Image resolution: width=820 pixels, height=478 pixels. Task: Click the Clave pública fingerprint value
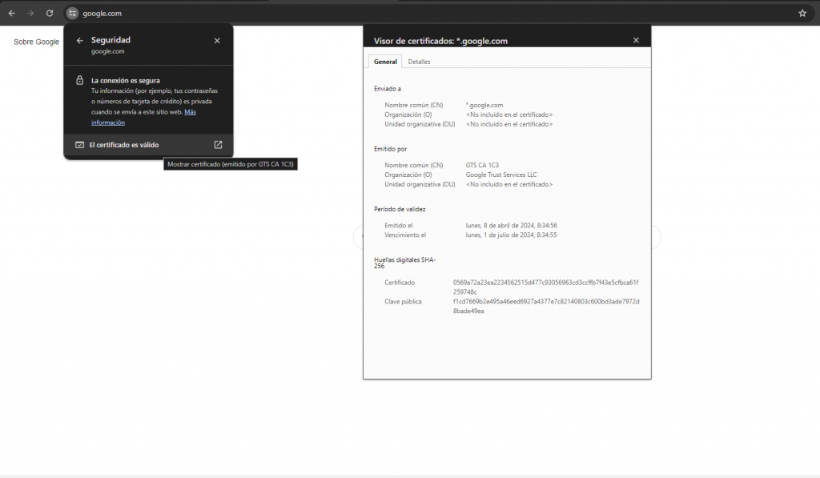coord(545,306)
